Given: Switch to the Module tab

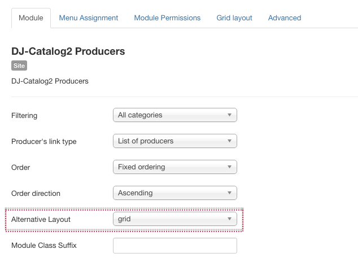Looking at the screenshot, I should click(31, 18).
